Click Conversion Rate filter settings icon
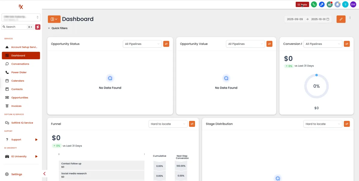 (347, 44)
